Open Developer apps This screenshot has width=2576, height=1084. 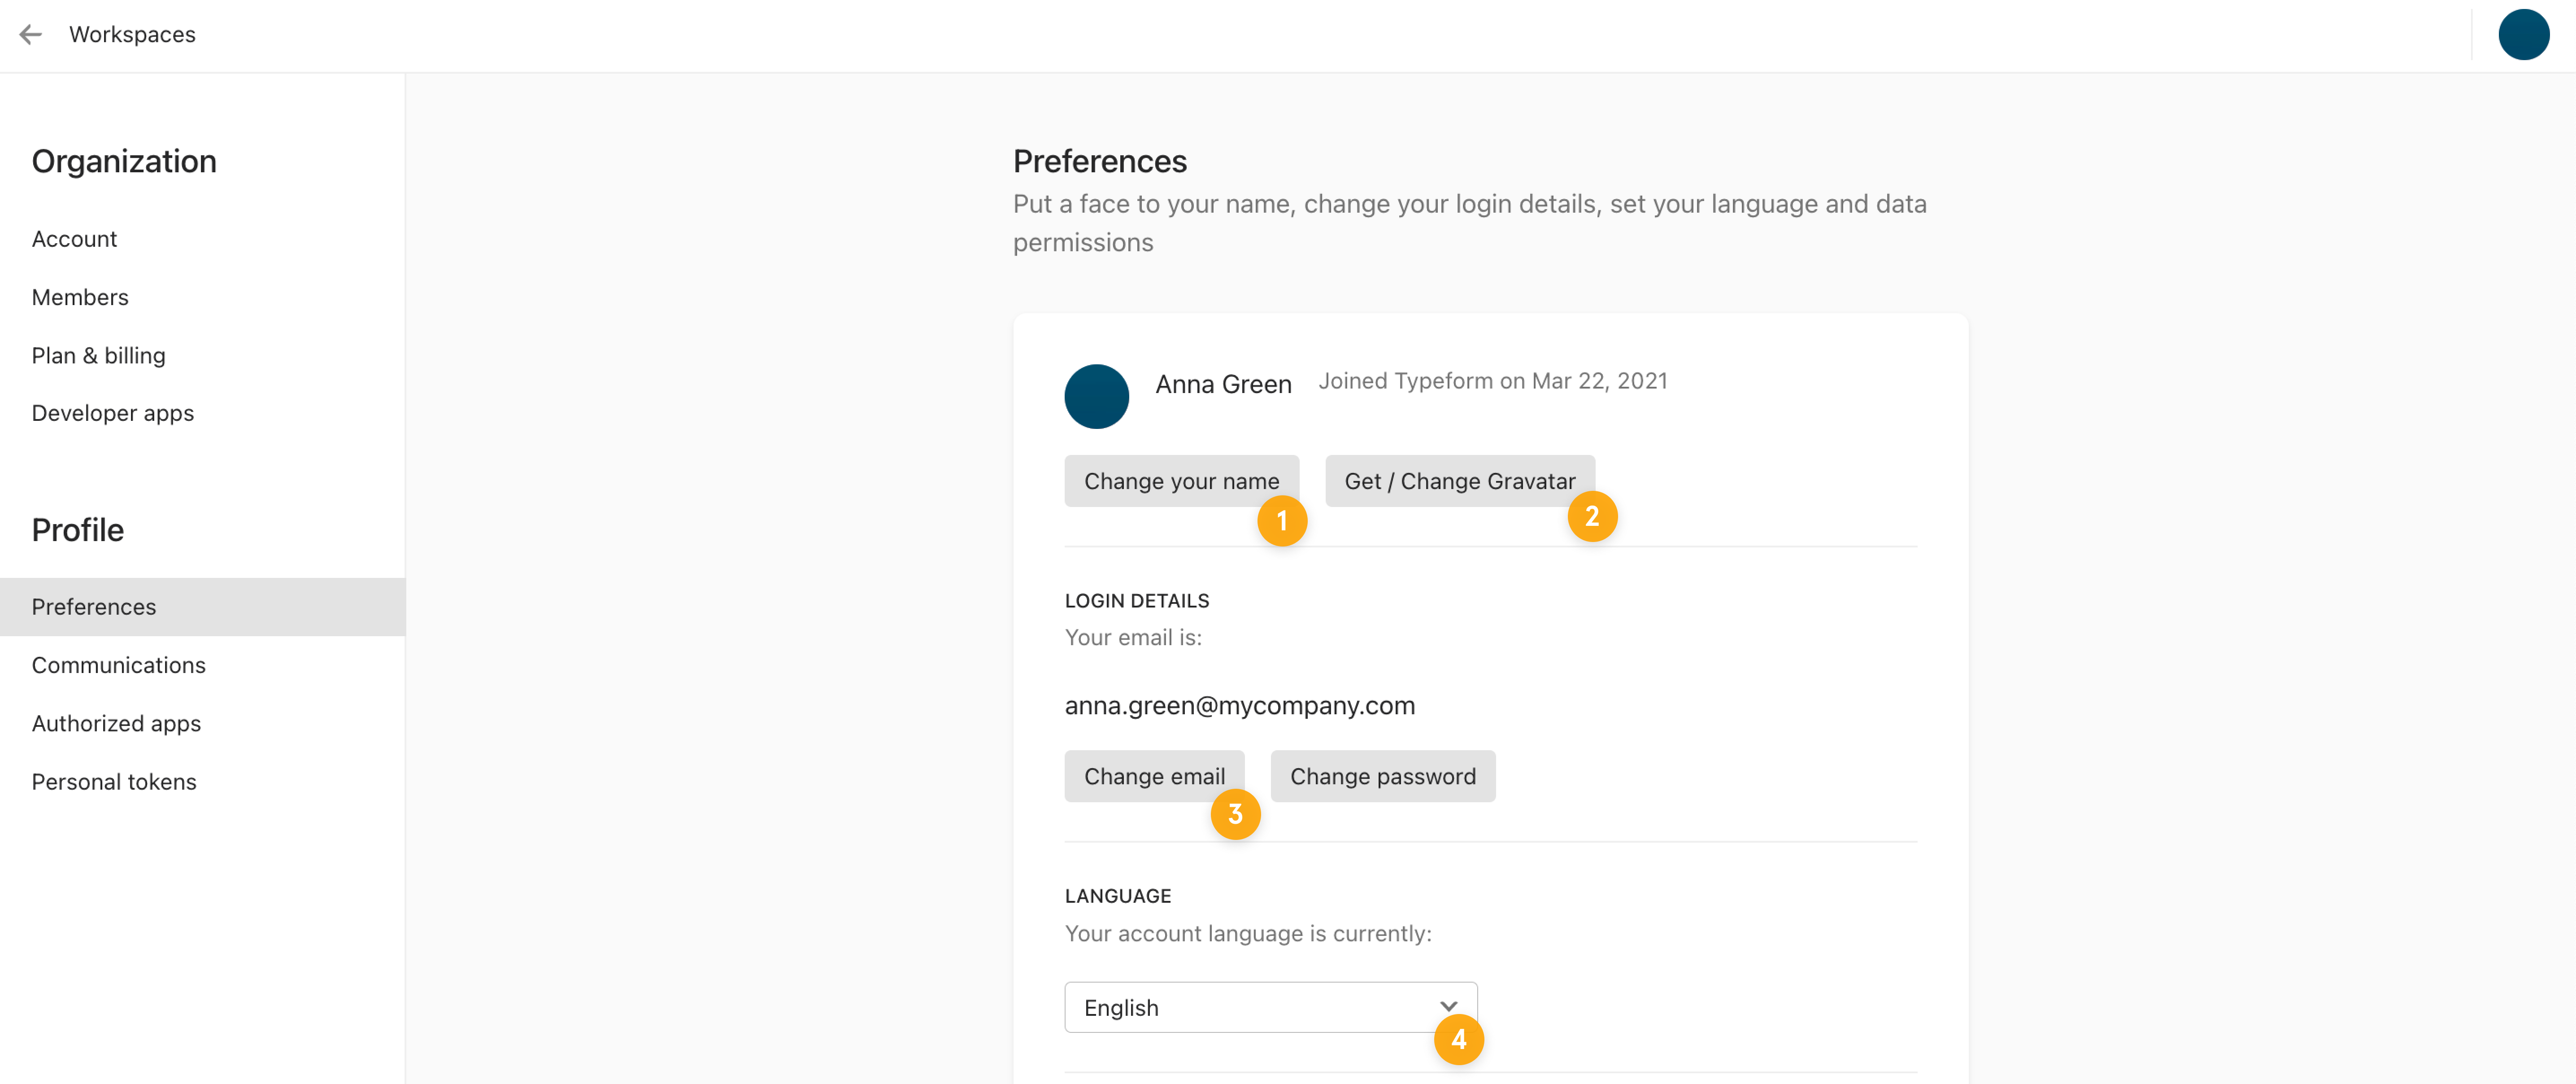pyautogui.click(x=112, y=412)
